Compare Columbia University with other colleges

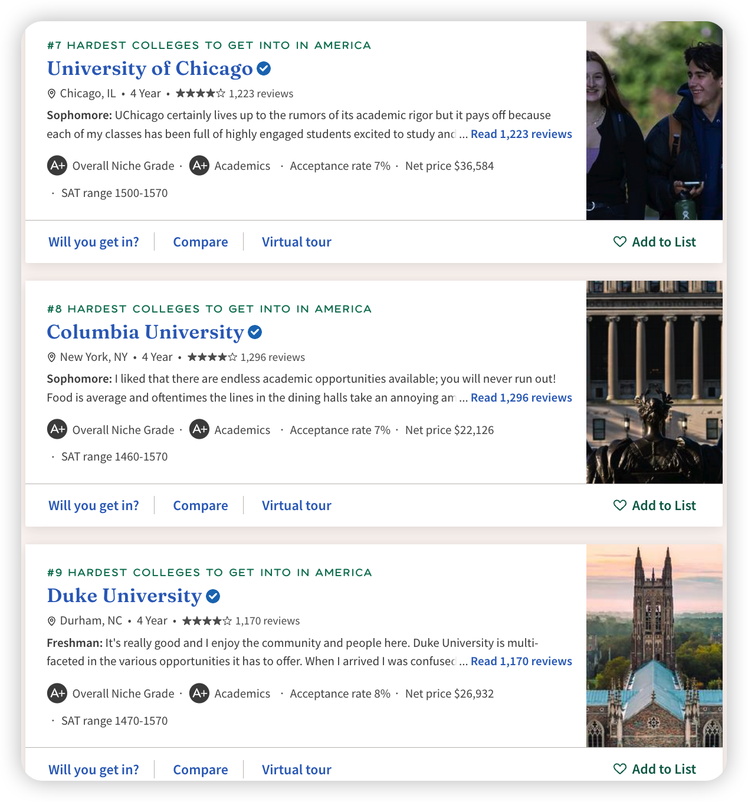point(201,505)
